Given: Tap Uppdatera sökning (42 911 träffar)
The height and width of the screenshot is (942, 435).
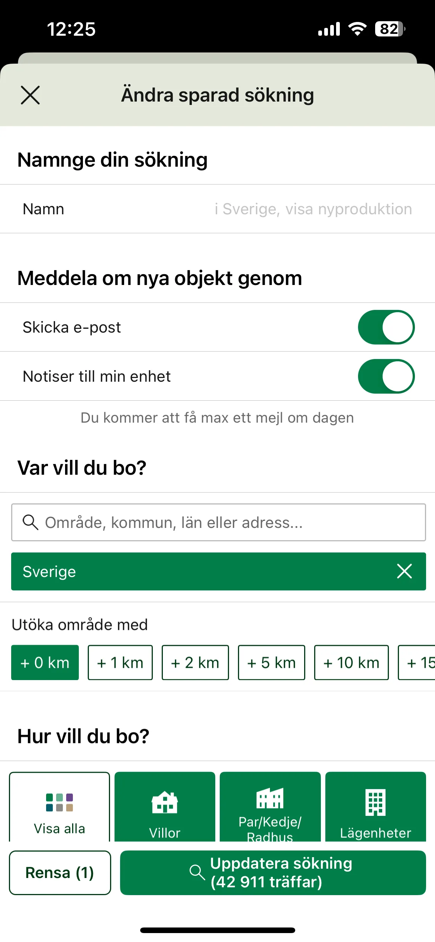Looking at the screenshot, I should tap(273, 873).
